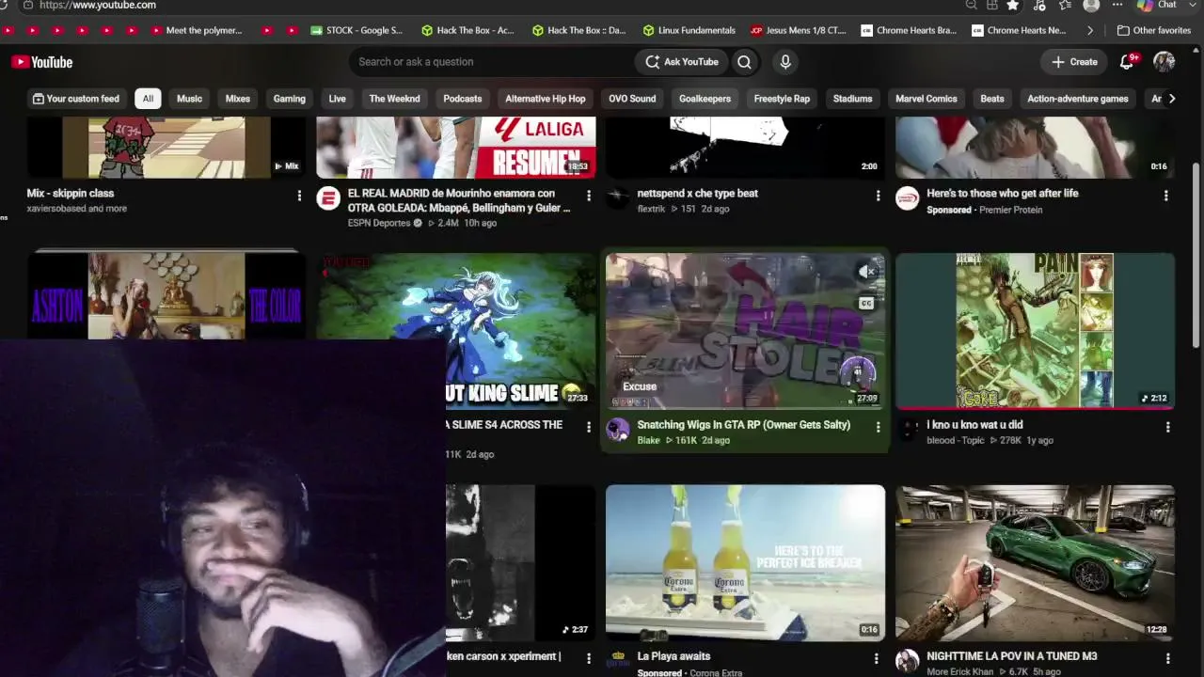Open the Hack The Box :: Da... bookmark

[x=578, y=30]
